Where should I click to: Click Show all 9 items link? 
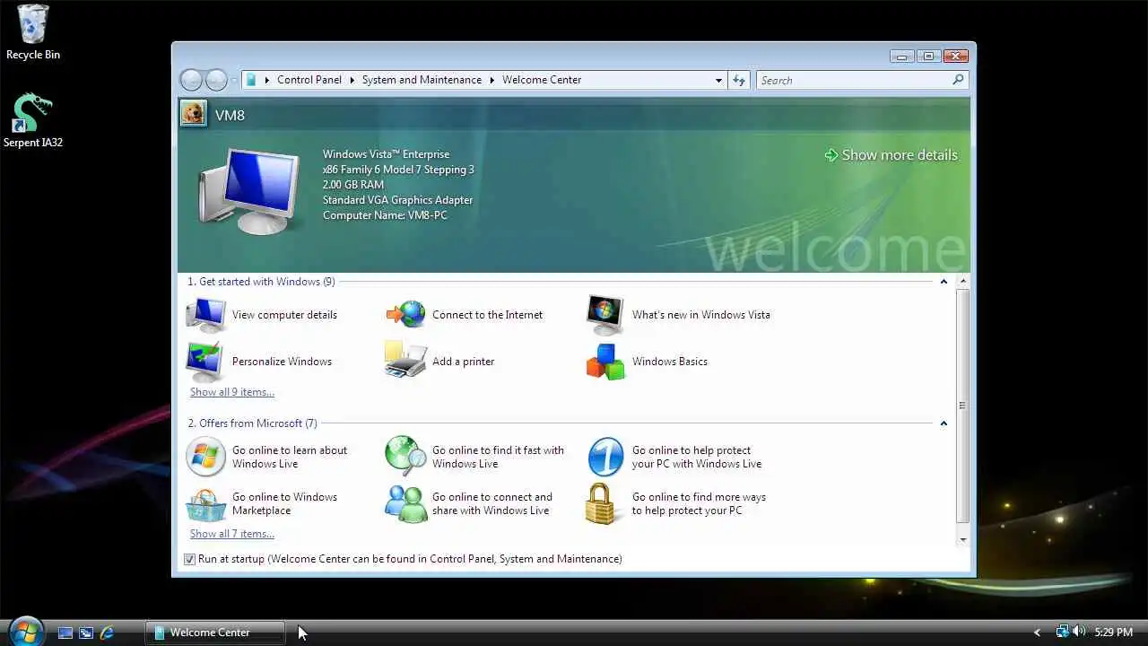[232, 392]
